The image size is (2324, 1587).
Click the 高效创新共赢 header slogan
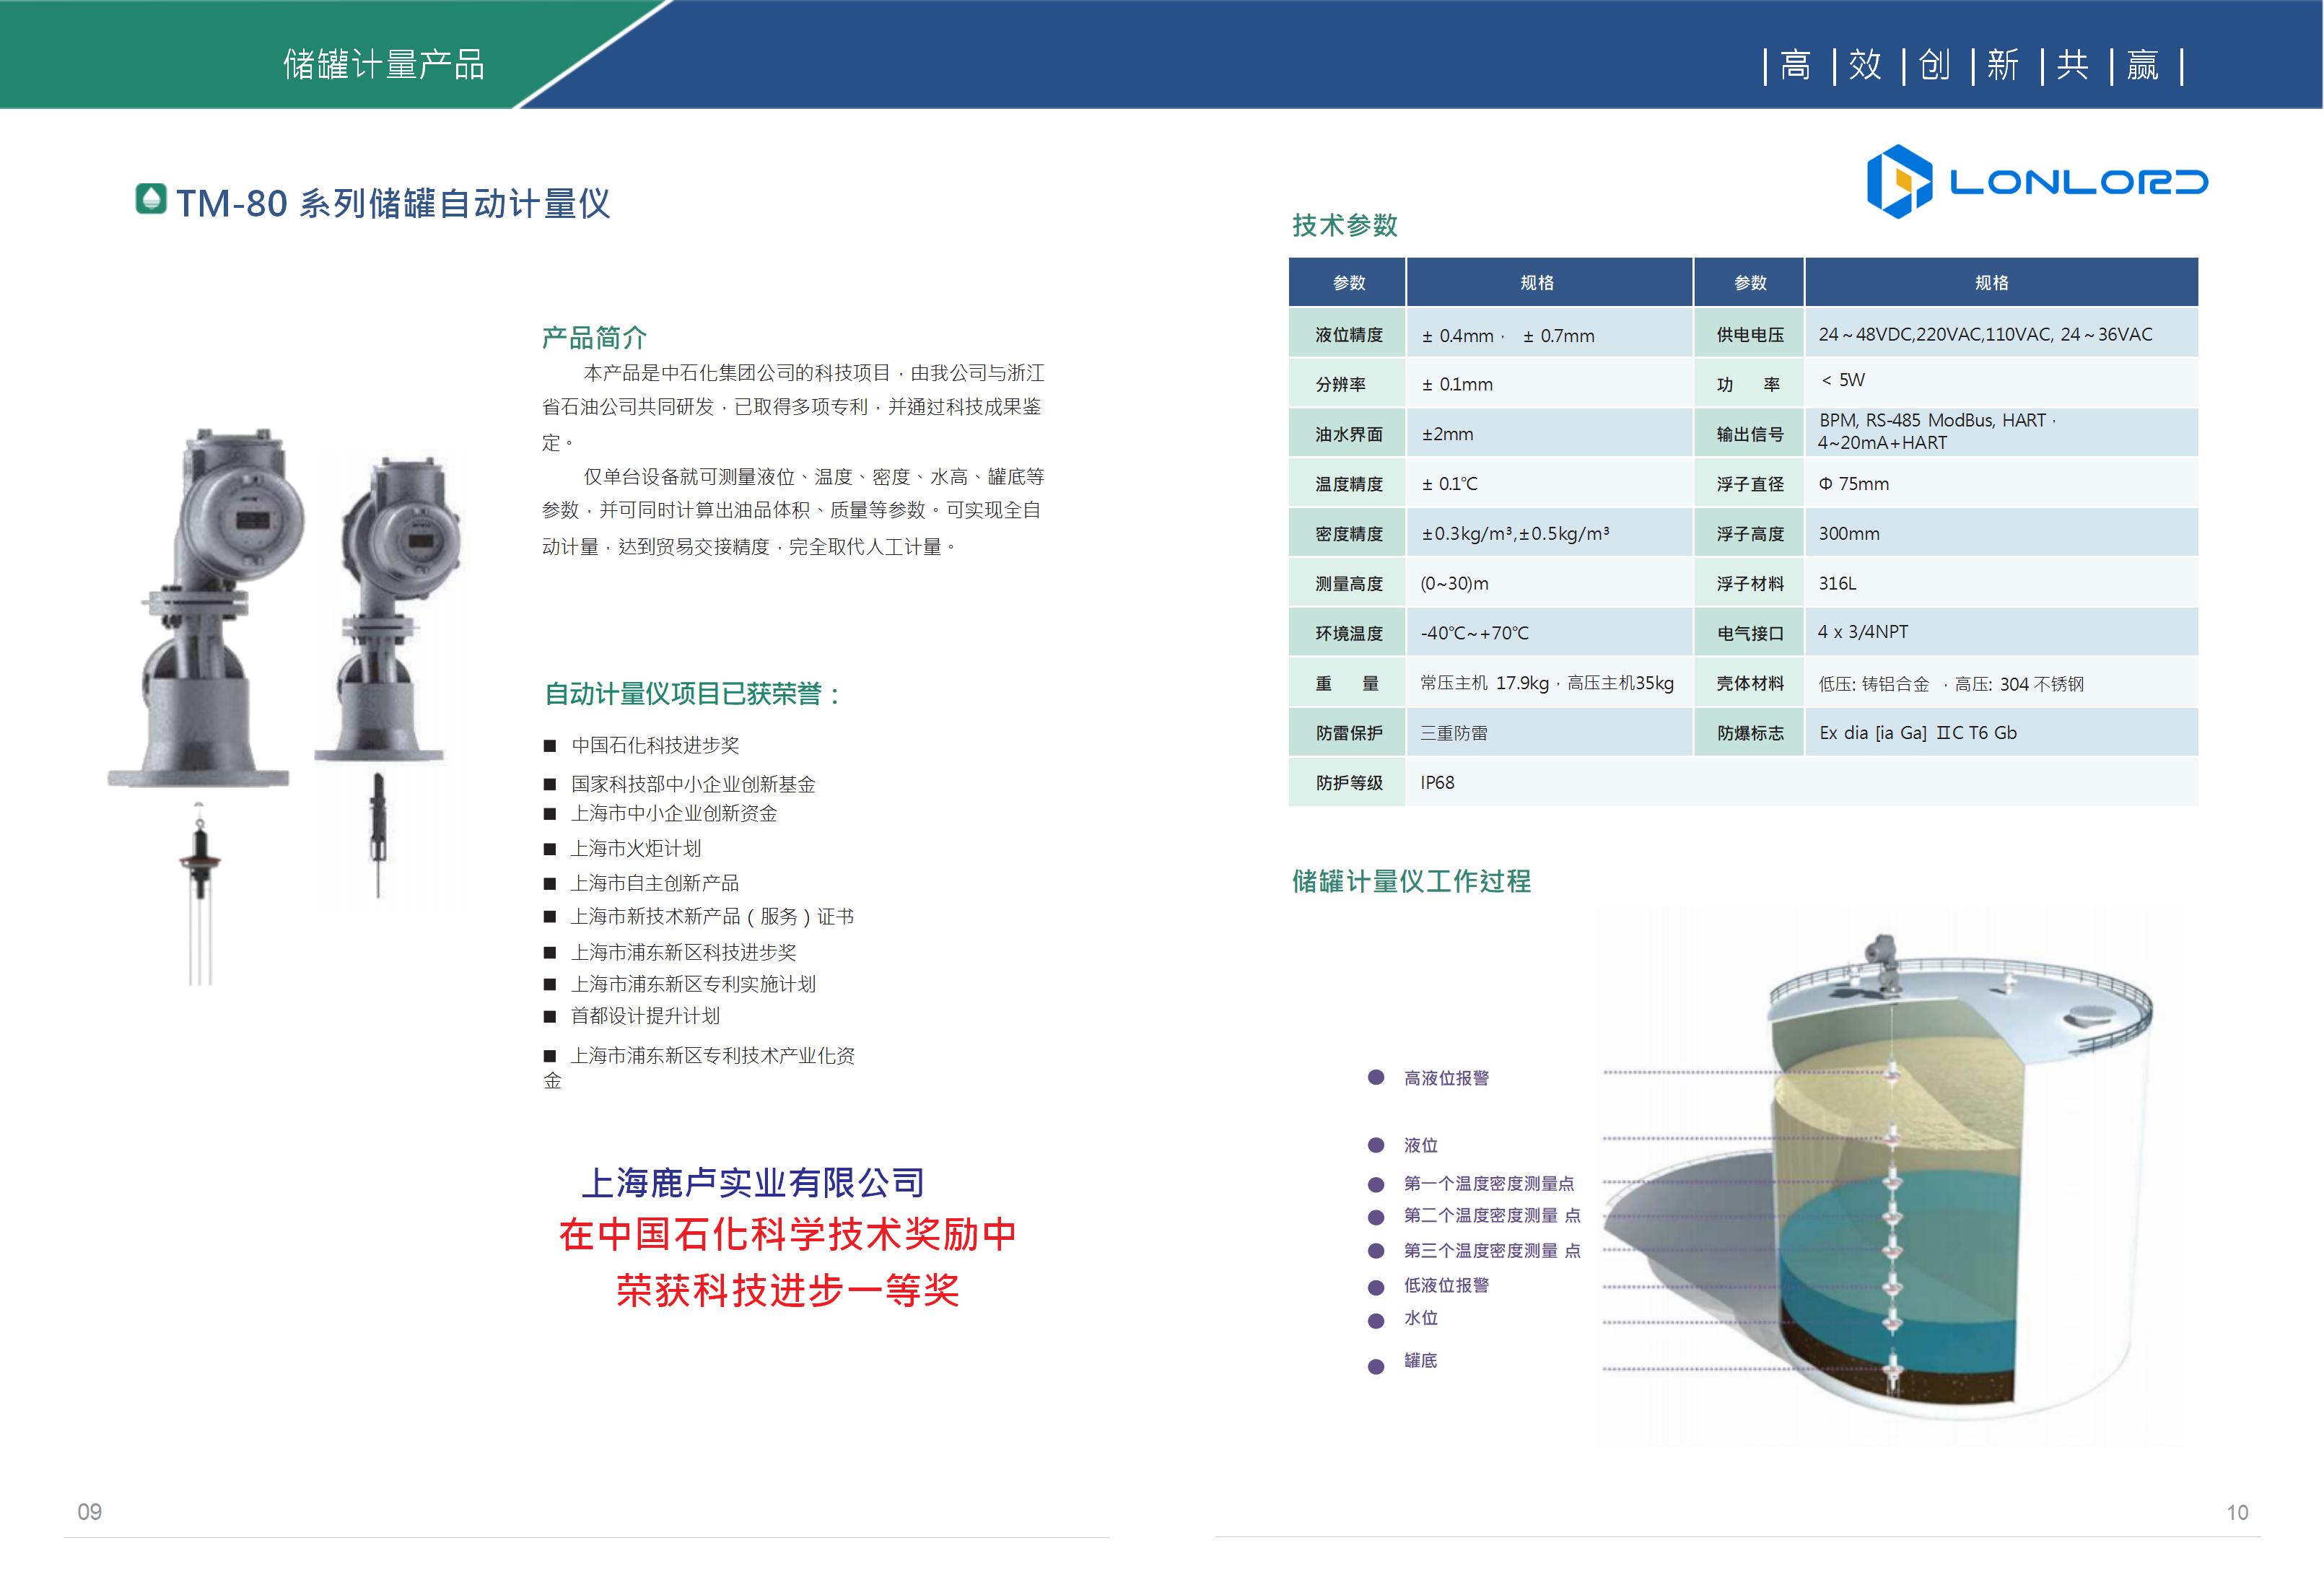(x=1973, y=65)
